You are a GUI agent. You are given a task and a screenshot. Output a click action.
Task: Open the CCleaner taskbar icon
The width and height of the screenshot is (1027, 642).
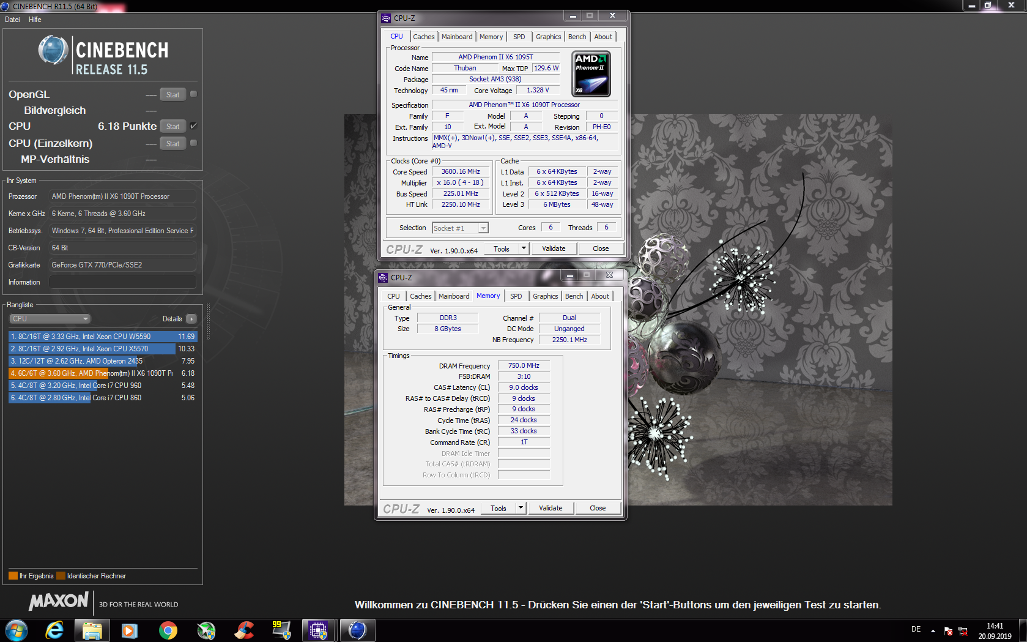[243, 630]
